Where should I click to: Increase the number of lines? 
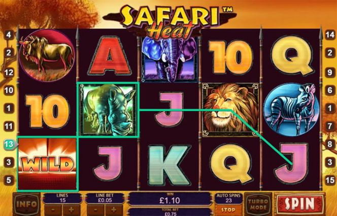[x=72, y=210]
